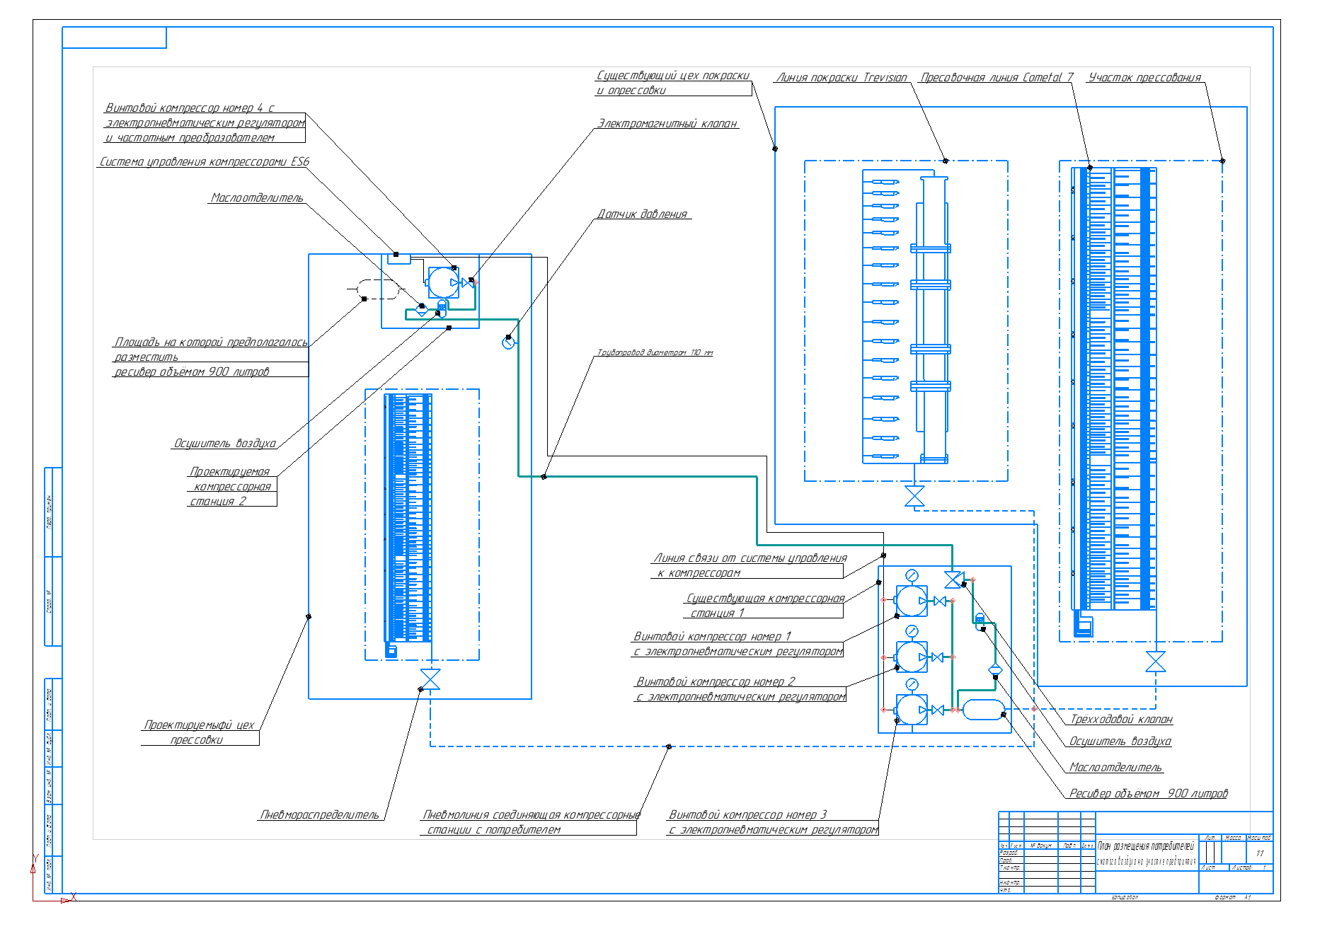Select the three-way valve symbol in station 1
This screenshot has height=946, width=1332.
[953, 580]
